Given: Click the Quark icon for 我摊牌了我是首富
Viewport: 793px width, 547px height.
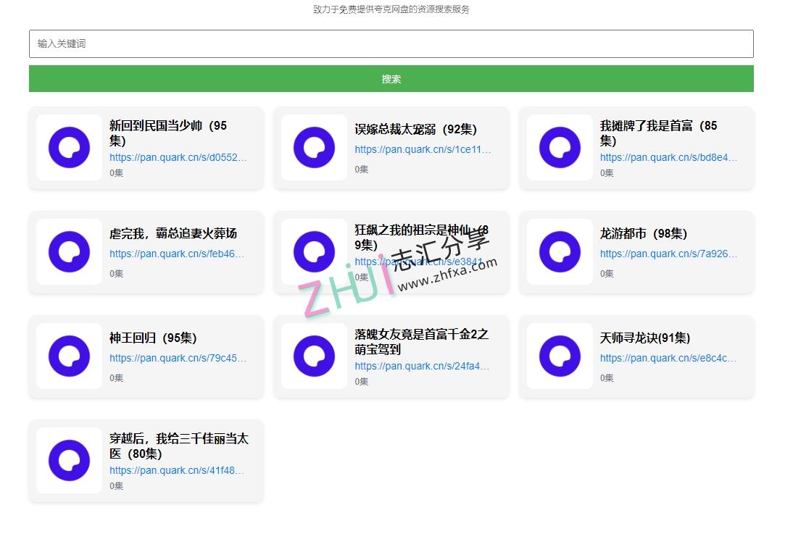Looking at the screenshot, I should (x=559, y=147).
